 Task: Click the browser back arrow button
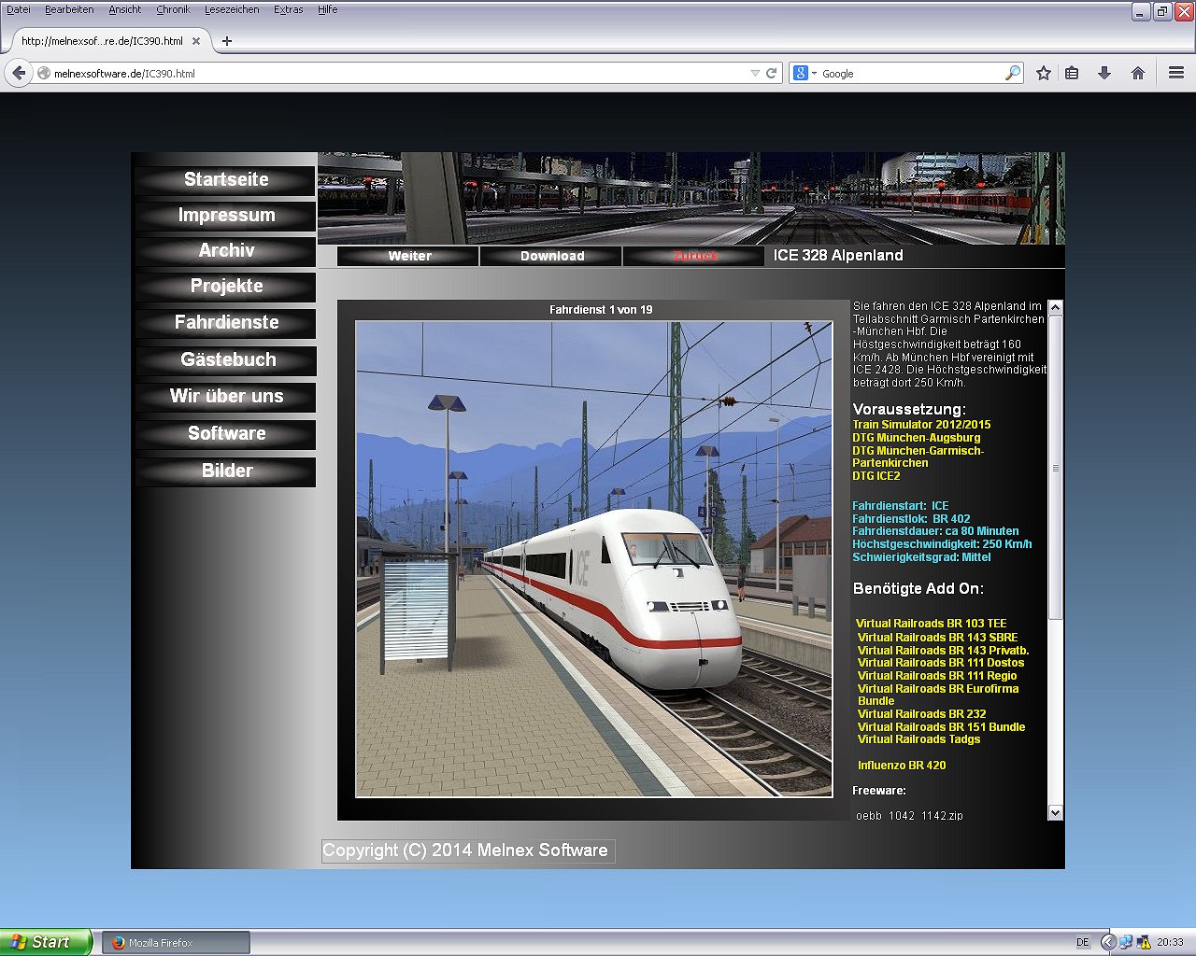coord(19,73)
